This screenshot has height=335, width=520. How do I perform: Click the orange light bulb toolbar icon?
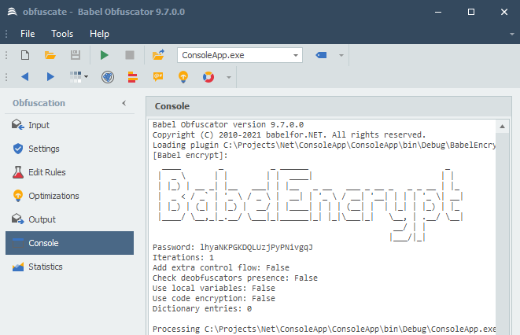(x=183, y=77)
